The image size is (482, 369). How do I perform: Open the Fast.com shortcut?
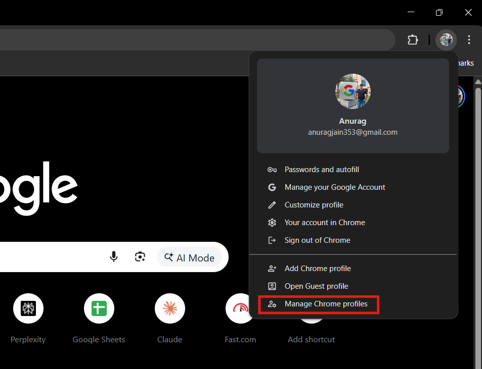pyautogui.click(x=240, y=308)
